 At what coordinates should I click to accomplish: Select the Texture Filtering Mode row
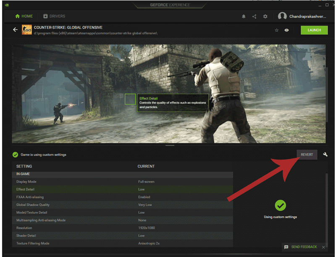pos(123,243)
